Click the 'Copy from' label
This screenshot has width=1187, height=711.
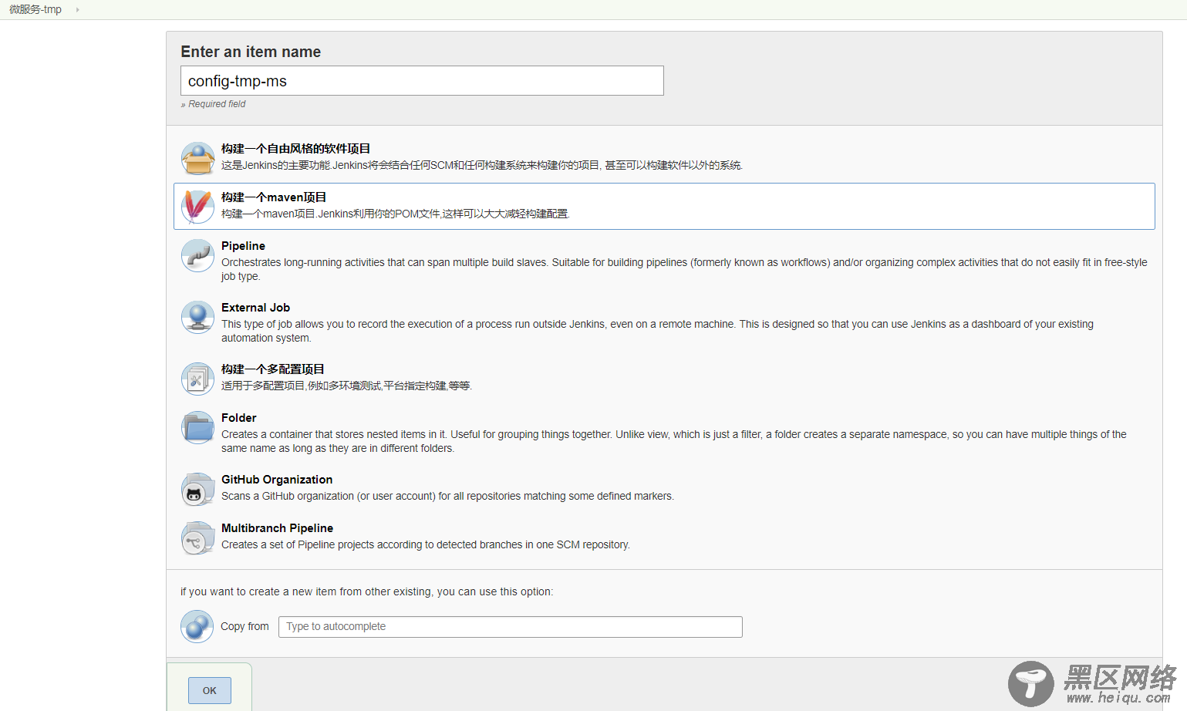[x=244, y=626]
